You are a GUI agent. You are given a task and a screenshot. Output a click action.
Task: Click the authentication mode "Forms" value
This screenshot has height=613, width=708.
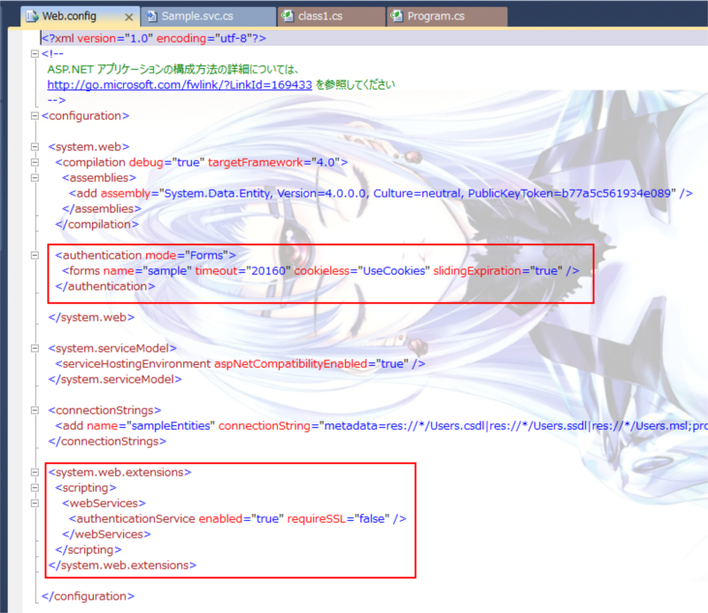click(x=207, y=255)
